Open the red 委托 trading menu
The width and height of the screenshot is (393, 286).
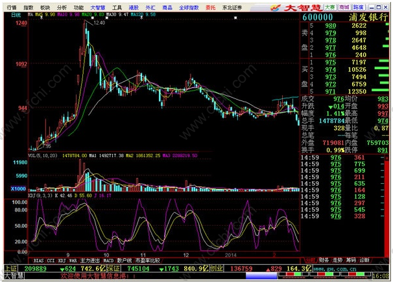pos(211,8)
